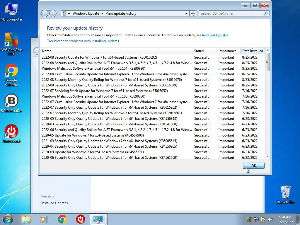The image size is (300, 225).
Task: Select update KB4566371 row
Action: [153, 152]
